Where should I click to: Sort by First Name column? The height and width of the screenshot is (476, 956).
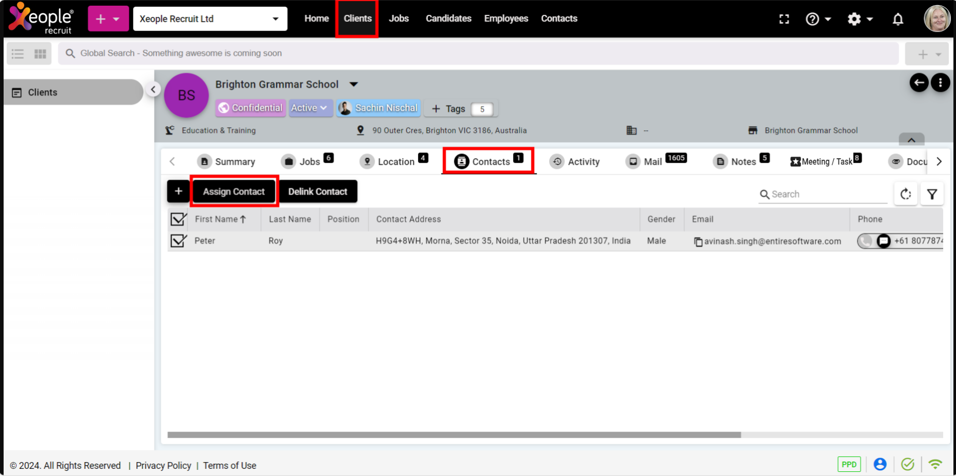point(220,219)
